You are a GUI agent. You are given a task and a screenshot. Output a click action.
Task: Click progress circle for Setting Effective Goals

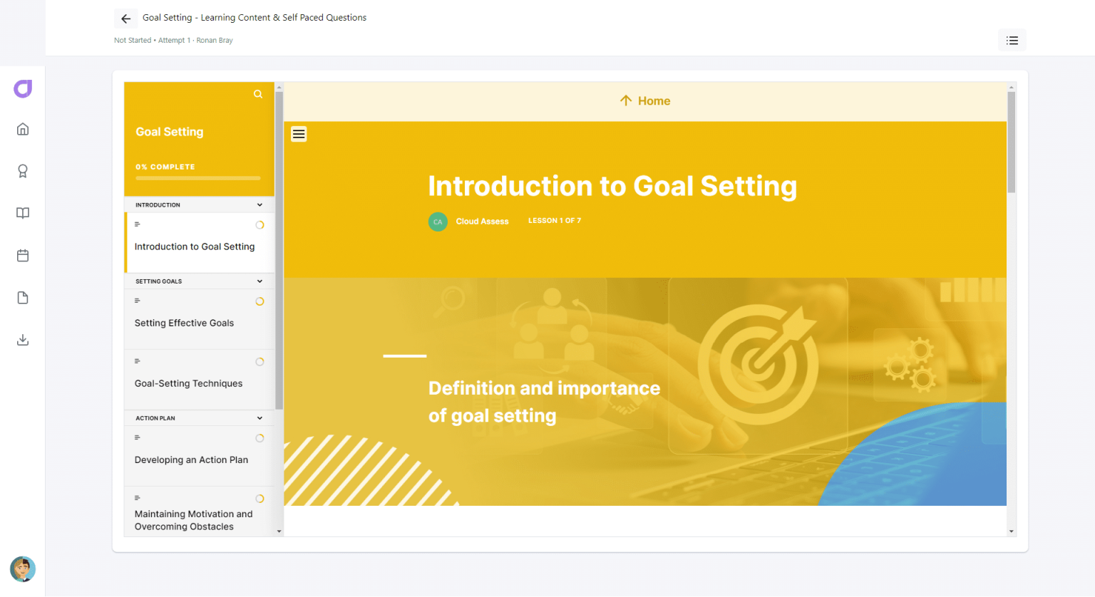click(259, 301)
